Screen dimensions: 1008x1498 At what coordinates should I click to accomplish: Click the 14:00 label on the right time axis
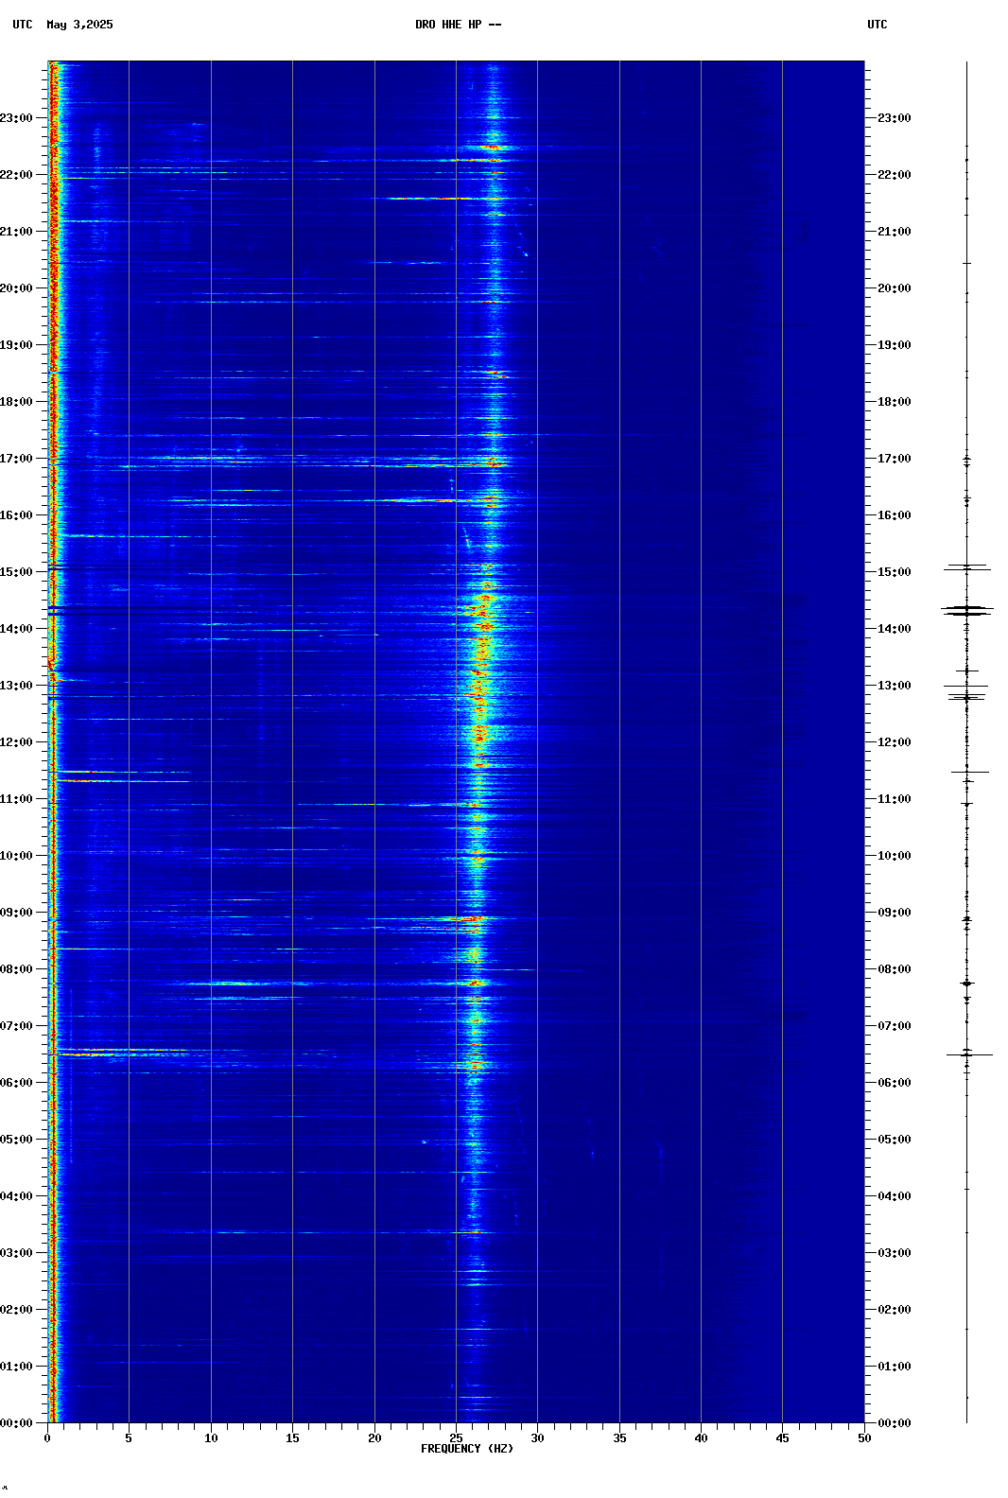895,629
